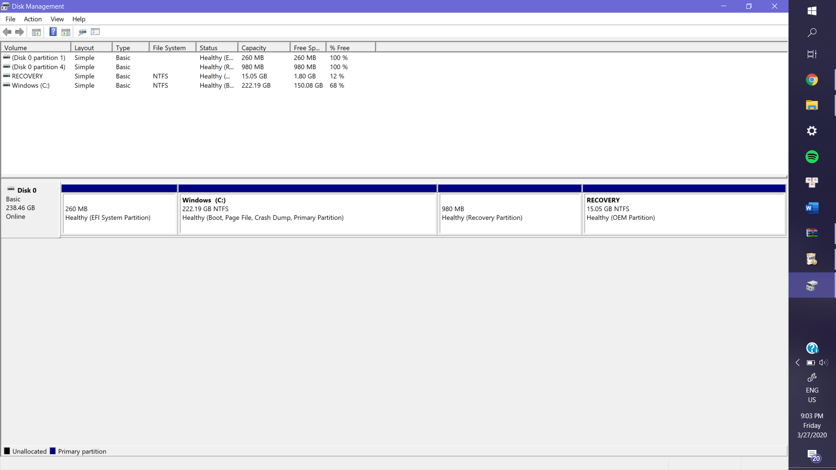Screen dimensions: 836x470
Task: Click the 15.05 GB capacity cell
Action: [254, 76]
